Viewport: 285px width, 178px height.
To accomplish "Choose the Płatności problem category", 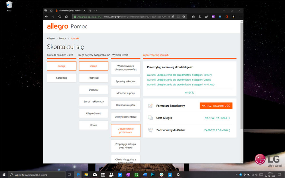I will (93, 78).
